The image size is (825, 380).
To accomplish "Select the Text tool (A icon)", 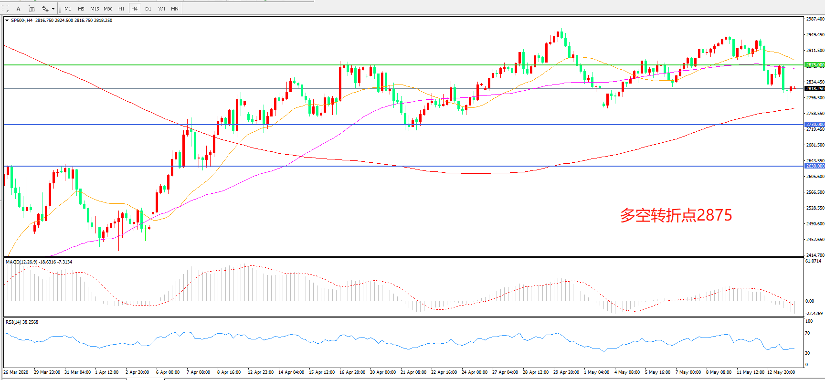I will pos(19,9).
